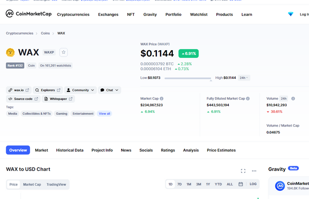
Task: Toggle LOG scale on chart
Action: click(x=253, y=184)
